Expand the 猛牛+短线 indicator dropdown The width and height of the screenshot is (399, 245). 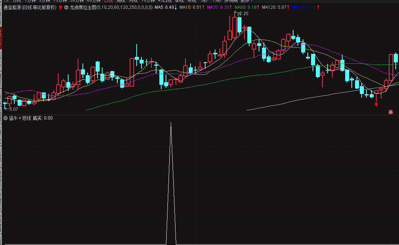5,118
